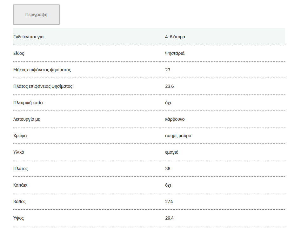Click 'όχι' in the Πλευρική εστία row
Screen dimensions: 288x231
coord(168,103)
